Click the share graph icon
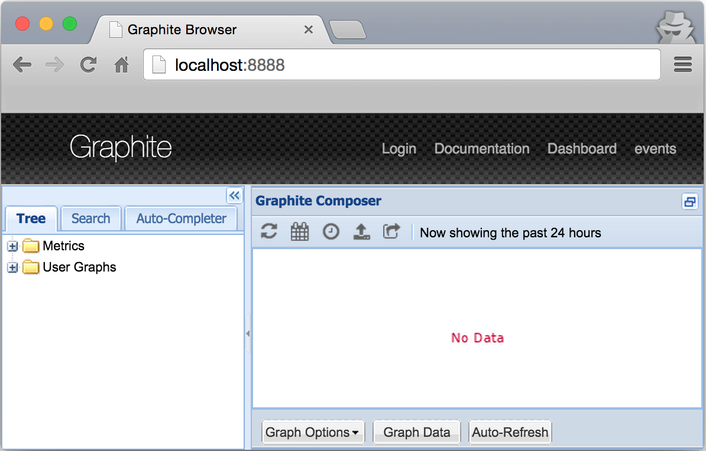 (x=391, y=231)
